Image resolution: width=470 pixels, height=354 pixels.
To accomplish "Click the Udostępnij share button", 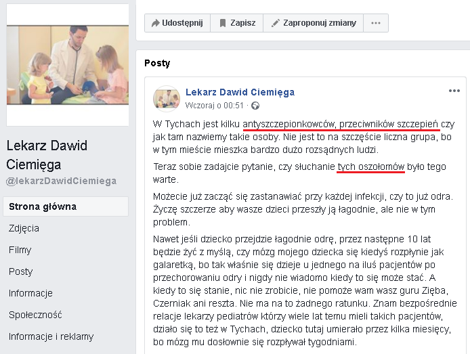I will click(x=177, y=23).
